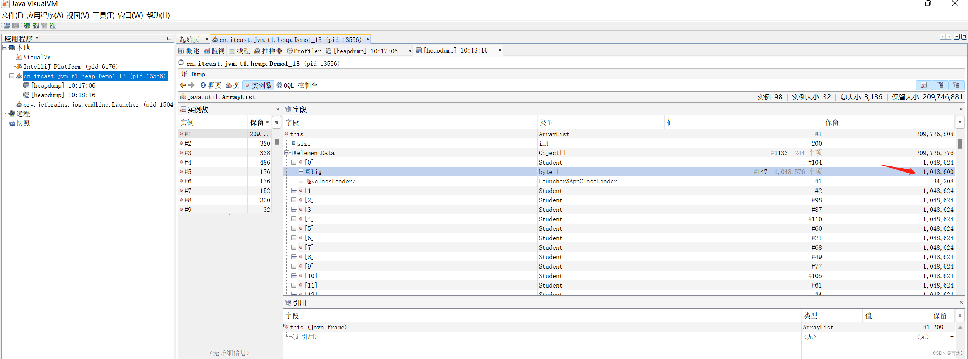Image resolution: width=968 pixels, height=359 pixels.
Task: Close the heapdump 10:17:06 tab
Action: (410, 51)
